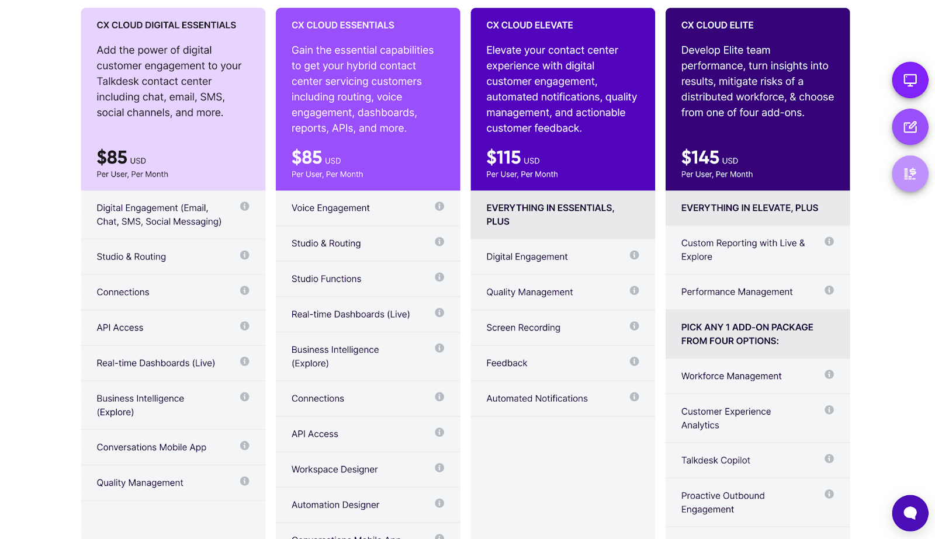Click info icon beside Workspace Designer
Viewport: 935px width, 539px height.
point(439,468)
